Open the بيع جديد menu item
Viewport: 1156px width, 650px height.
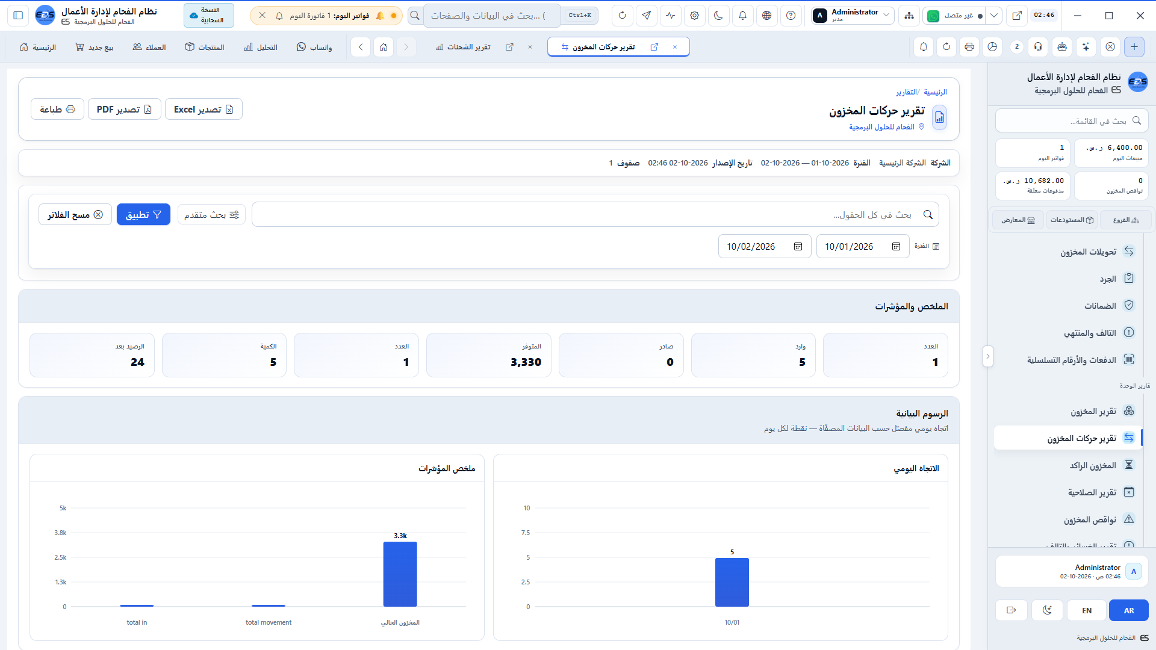click(x=95, y=47)
